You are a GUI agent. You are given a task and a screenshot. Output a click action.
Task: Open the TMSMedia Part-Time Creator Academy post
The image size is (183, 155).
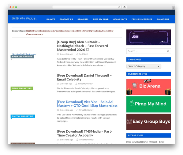85,133
